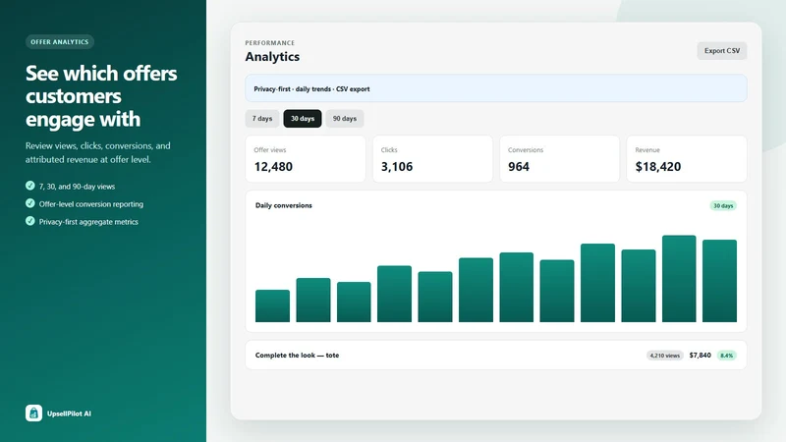786x442 pixels.
Task: Select the last bar in Daily conversions chart
Action: click(719, 281)
